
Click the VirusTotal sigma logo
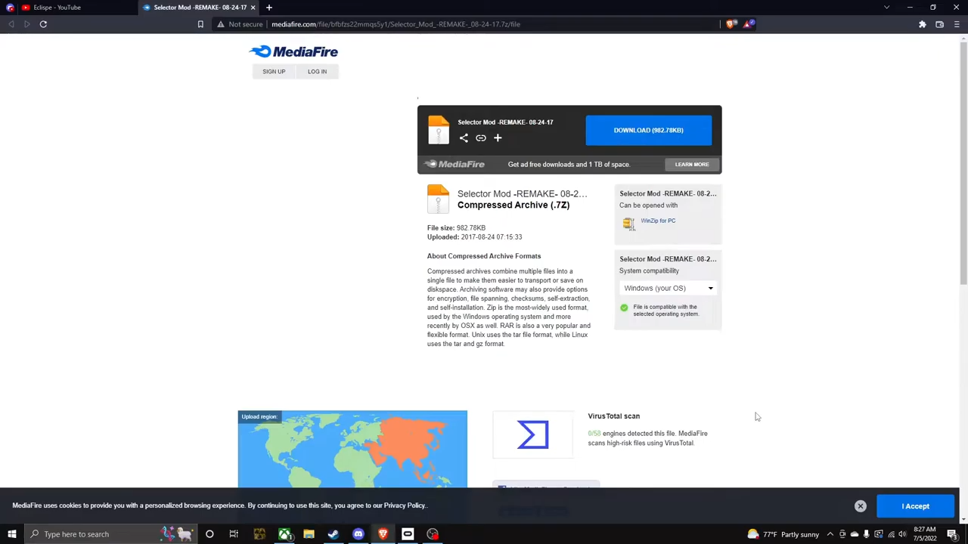click(533, 434)
